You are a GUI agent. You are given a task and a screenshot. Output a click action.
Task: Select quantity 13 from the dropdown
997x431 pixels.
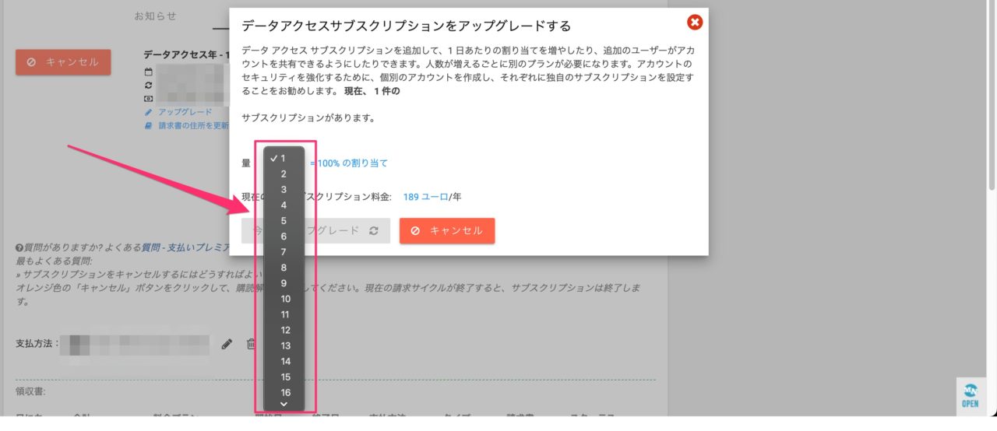point(284,345)
